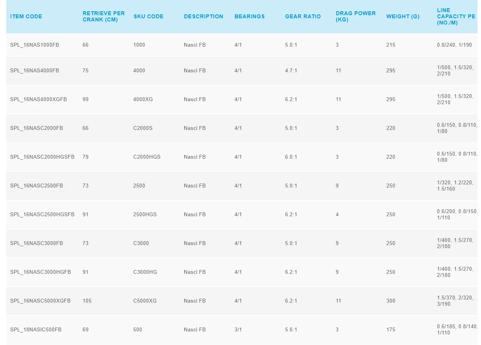The image size is (481, 345).
Task: Click the SKU code cell C2000HGS
Action: [147, 157]
